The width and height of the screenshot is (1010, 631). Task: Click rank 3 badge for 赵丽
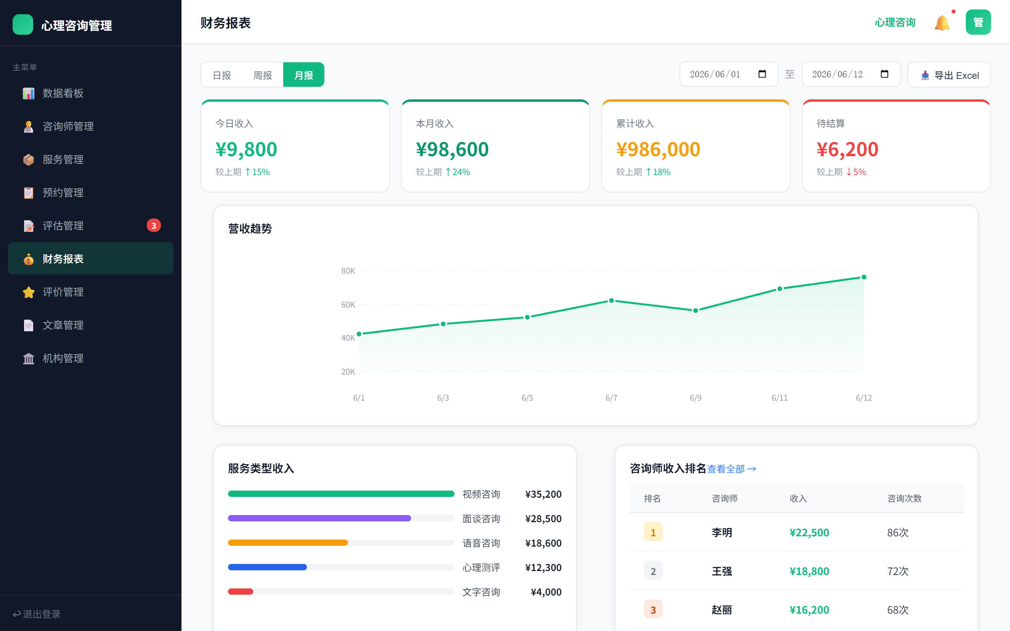pyautogui.click(x=653, y=610)
